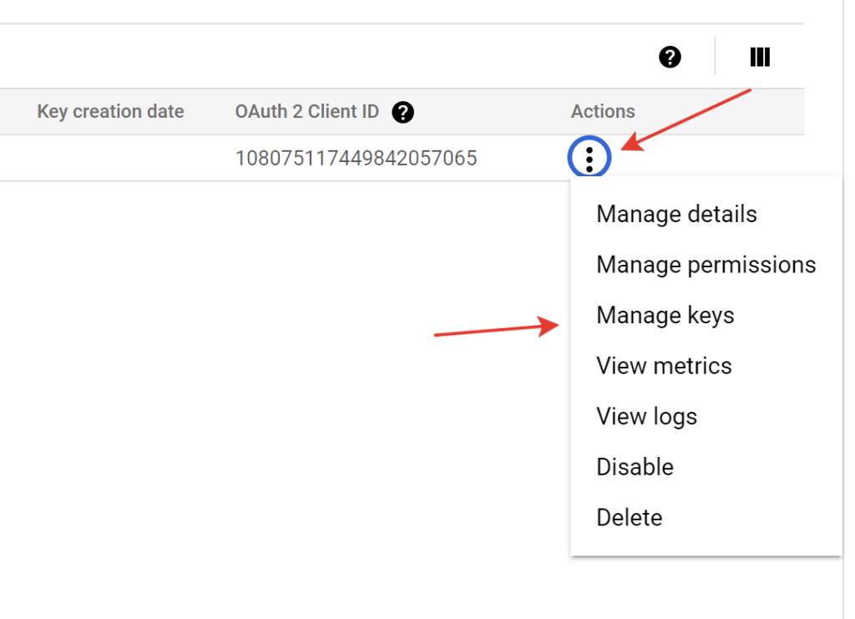Select the client ID value 108075117449842057065

coord(356,158)
